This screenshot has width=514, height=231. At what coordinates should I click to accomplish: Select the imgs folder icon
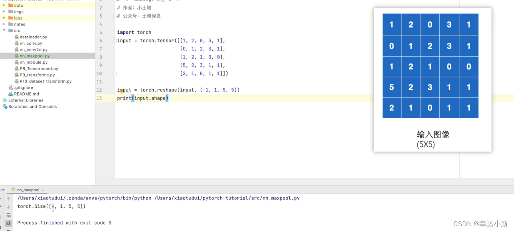click(x=10, y=12)
